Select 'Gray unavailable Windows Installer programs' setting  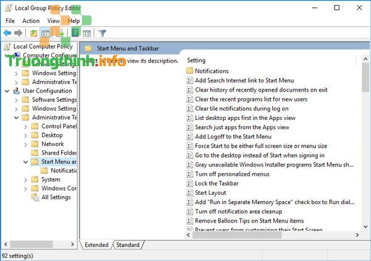(x=274, y=165)
